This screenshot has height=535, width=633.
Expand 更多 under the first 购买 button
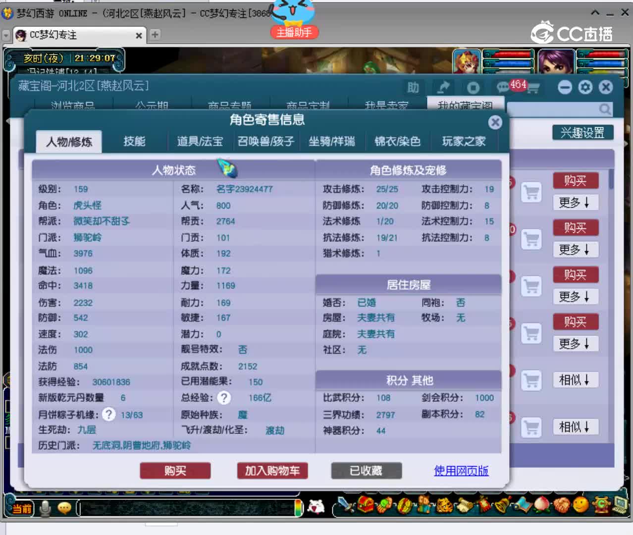tap(576, 203)
